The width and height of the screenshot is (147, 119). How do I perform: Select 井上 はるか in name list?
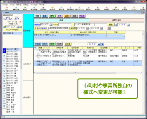pyautogui.click(x=13, y=105)
